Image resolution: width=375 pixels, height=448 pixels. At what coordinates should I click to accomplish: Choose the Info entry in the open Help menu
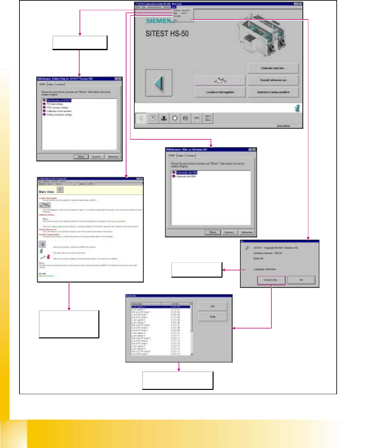point(175,20)
